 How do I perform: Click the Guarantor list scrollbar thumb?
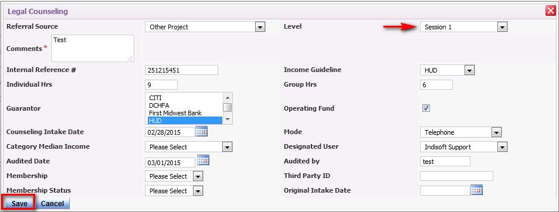point(228,107)
